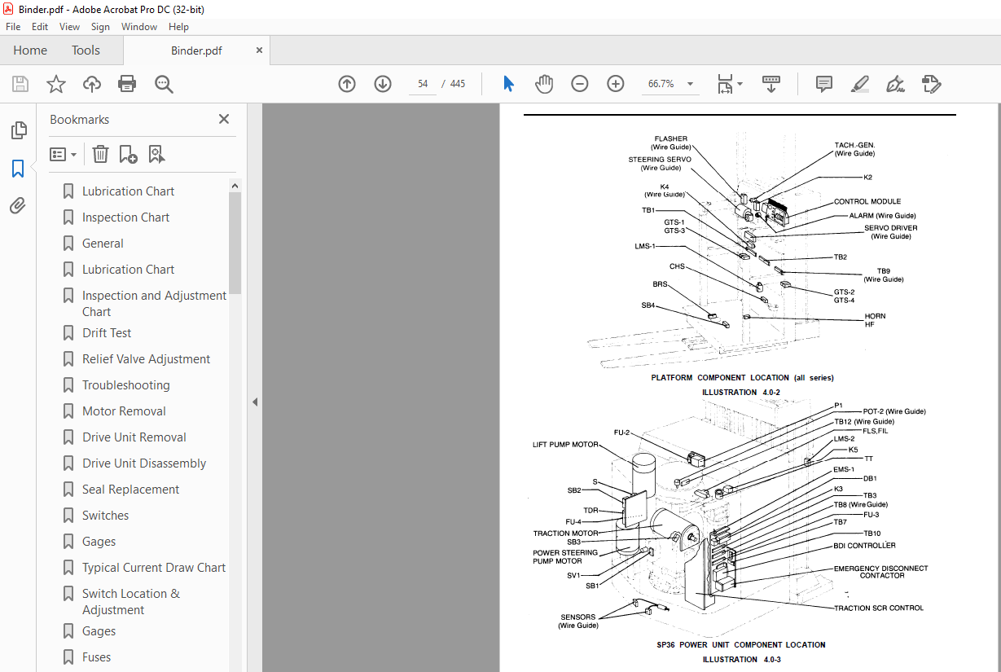Find the current bookmark icon
The height and width of the screenshot is (672, 1001).
(156, 154)
